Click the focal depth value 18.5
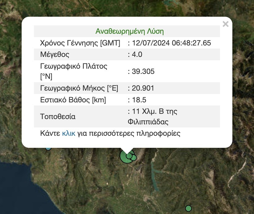This screenshot has height=214, width=254. (x=139, y=100)
